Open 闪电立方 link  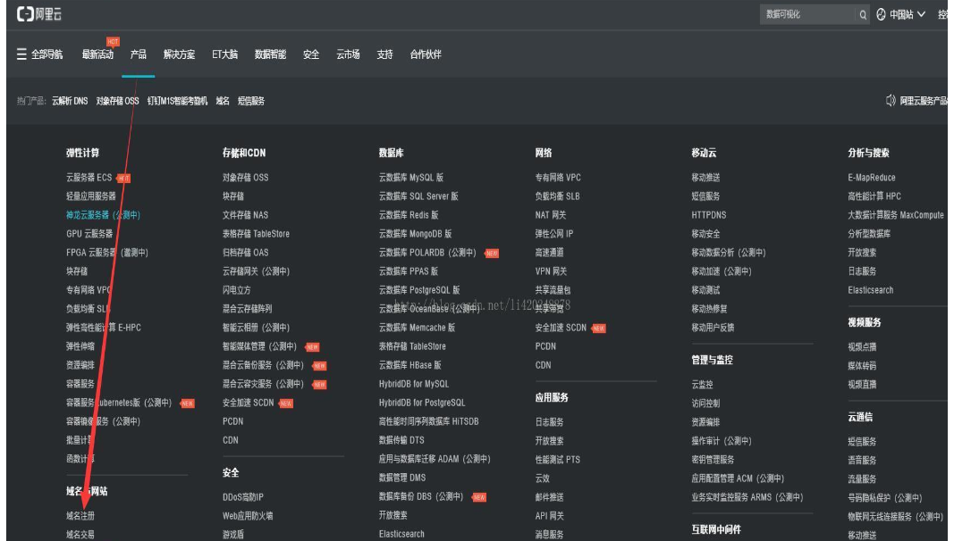pyautogui.click(x=237, y=290)
